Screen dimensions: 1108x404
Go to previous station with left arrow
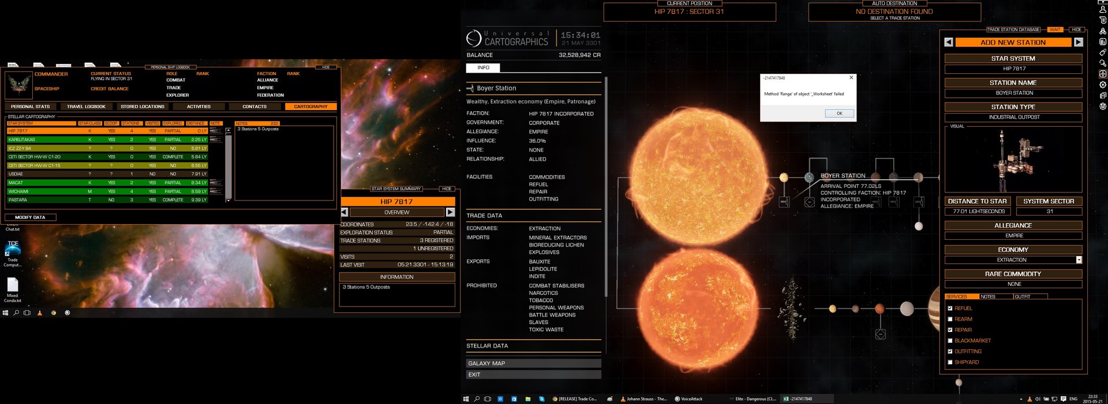pyautogui.click(x=949, y=42)
